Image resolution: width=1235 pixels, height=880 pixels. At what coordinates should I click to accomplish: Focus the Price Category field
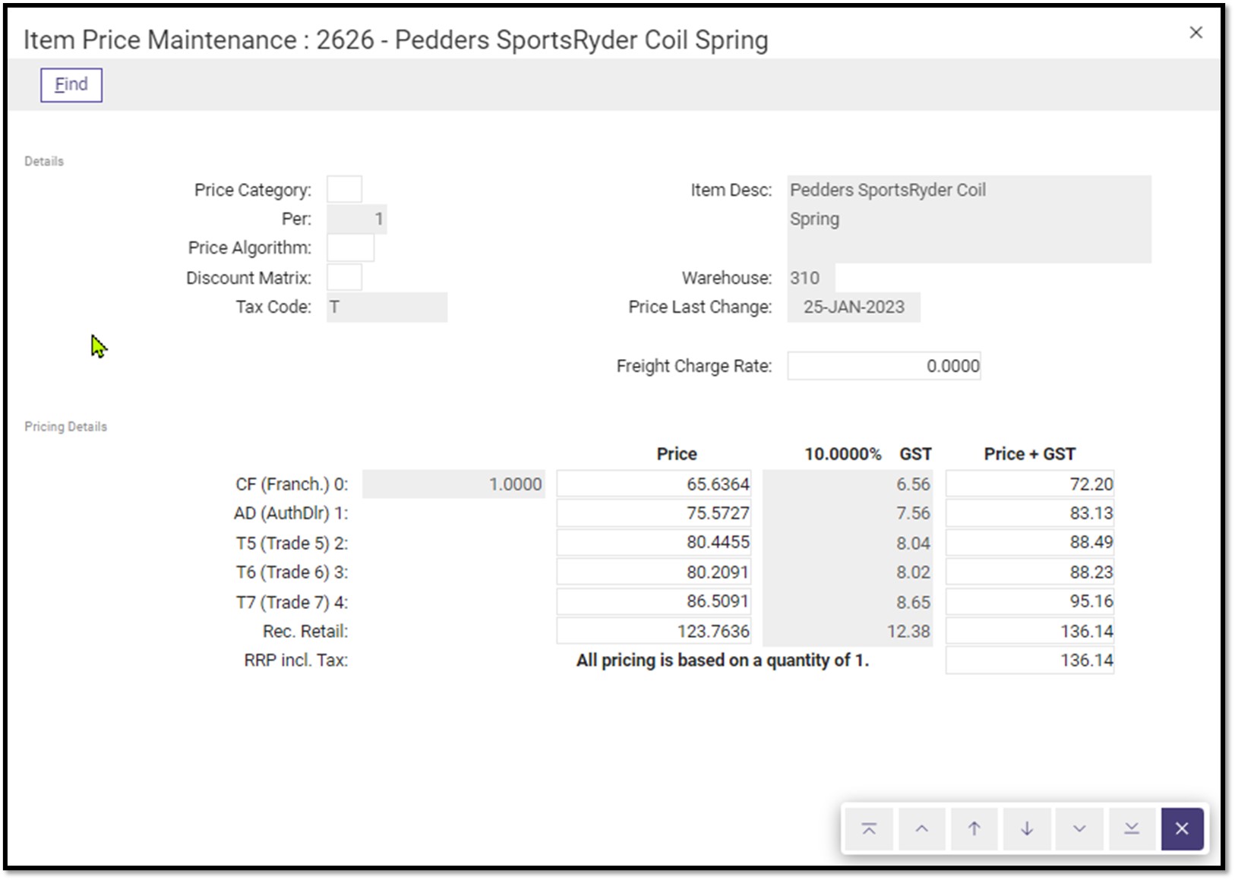click(x=344, y=189)
